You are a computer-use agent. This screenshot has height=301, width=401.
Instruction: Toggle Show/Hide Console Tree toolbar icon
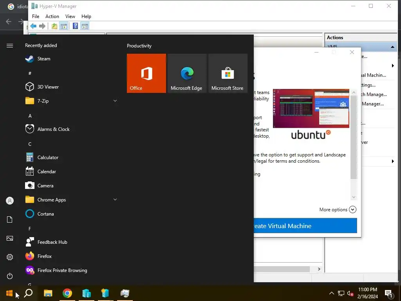(x=64, y=26)
